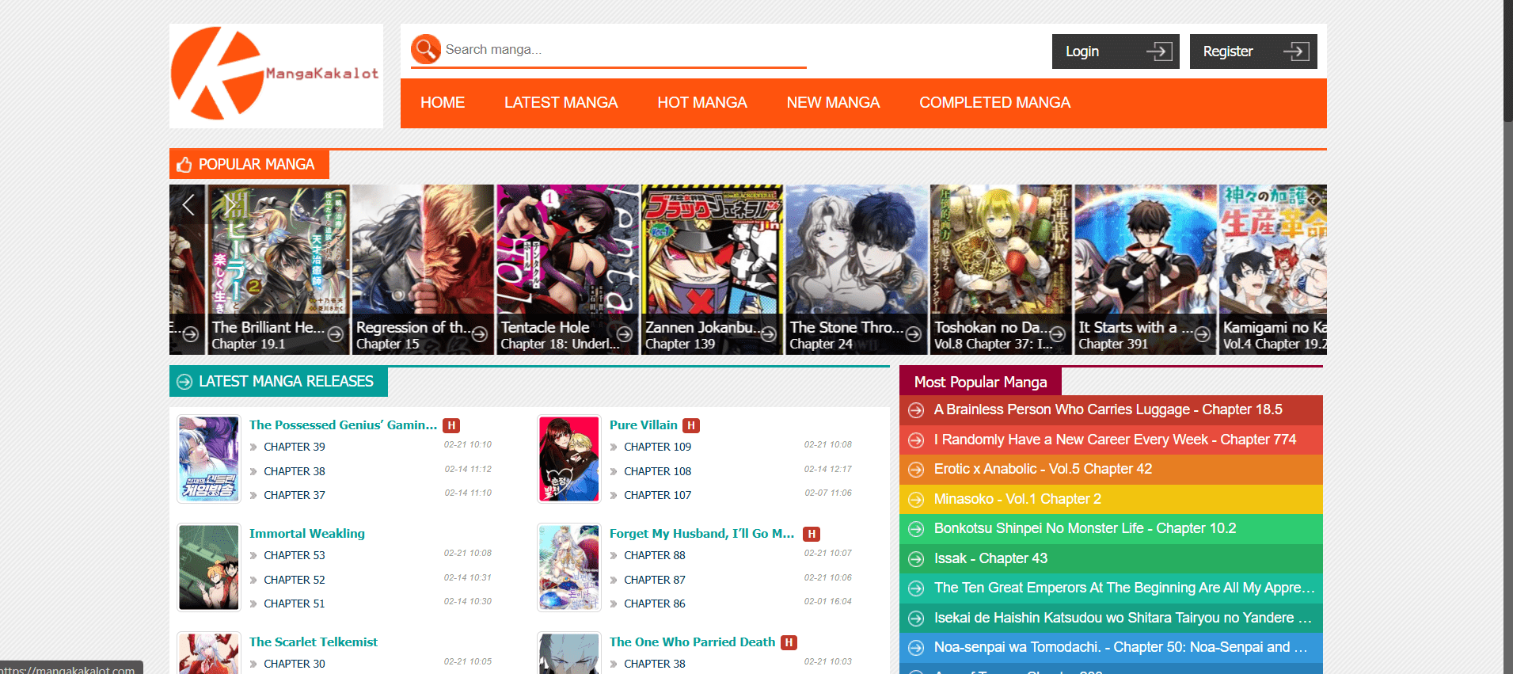The width and height of the screenshot is (1513, 674).
Task: Click circle arrow icon beside Issak - Chapter 43
Action: click(x=916, y=559)
